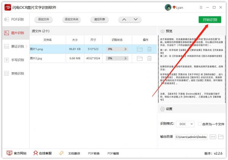
Task: Start recognition arrow for 图片1.png
Action: [x=126, y=49]
